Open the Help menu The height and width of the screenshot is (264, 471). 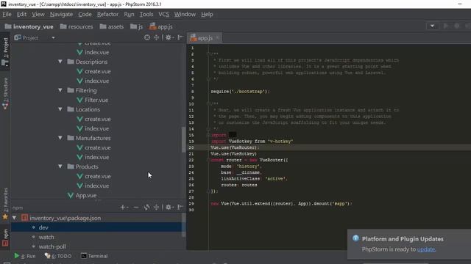pyautogui.click(x=207, y=15)
